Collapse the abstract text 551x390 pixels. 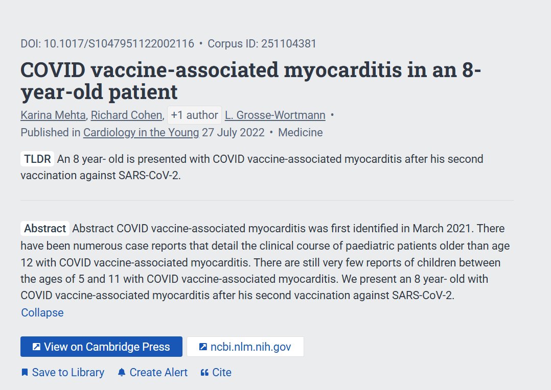point(42,312)
